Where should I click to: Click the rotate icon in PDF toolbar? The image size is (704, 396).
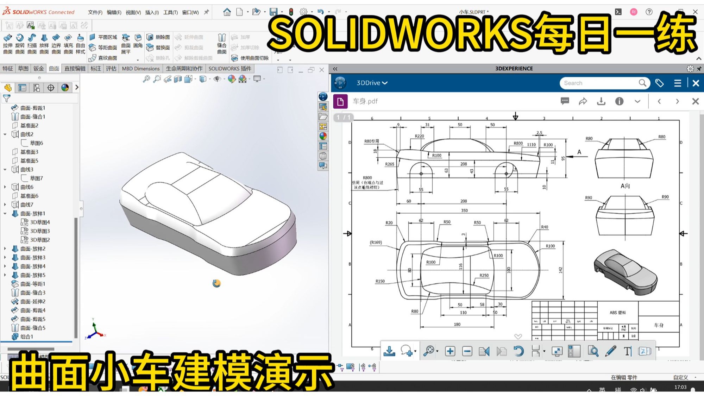click(518, 351)
